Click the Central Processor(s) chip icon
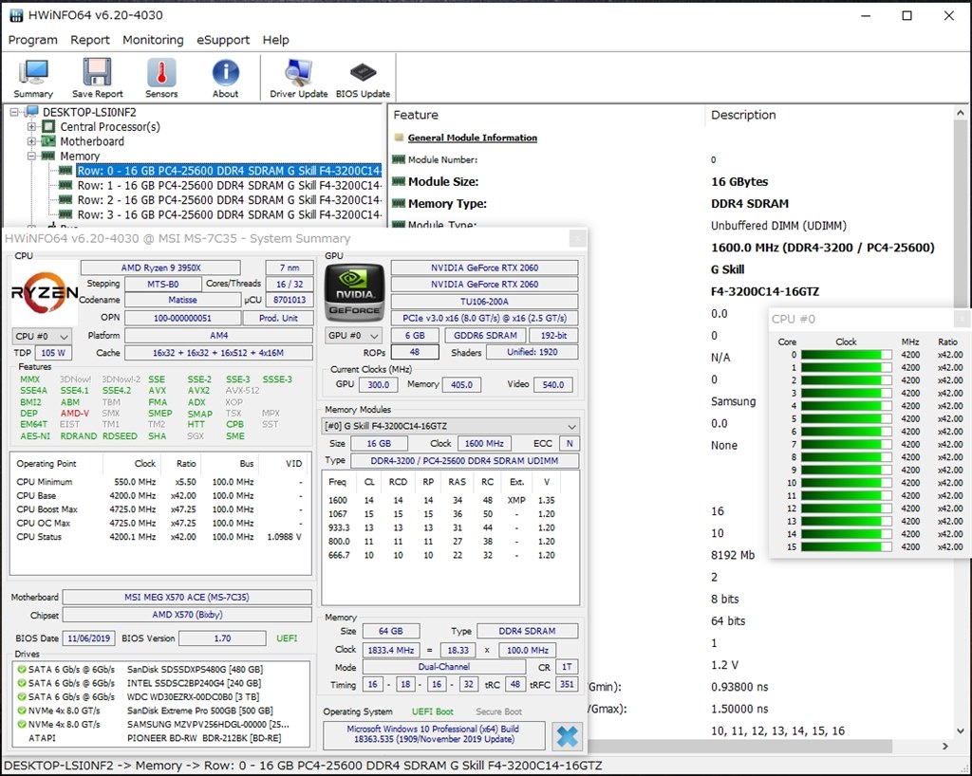Image resolution: width=972 pixels, height=776 pixels. [48, 126]
